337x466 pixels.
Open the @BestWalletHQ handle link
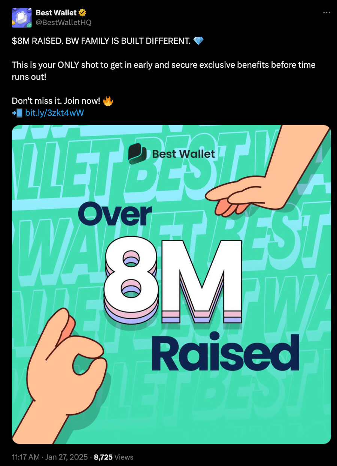pos(63,22)
